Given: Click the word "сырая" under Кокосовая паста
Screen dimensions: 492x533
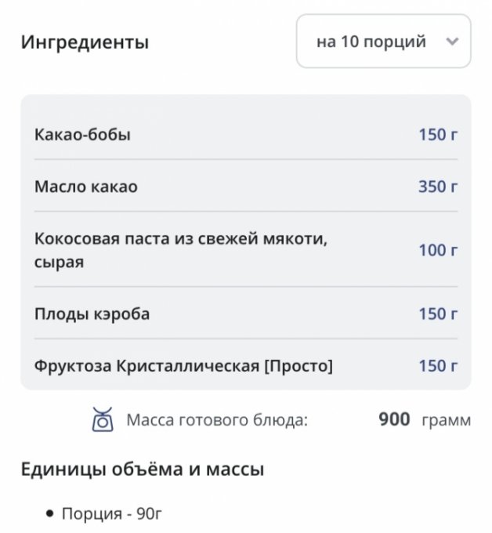Looking at the screenshot, I should pos(59,262).
